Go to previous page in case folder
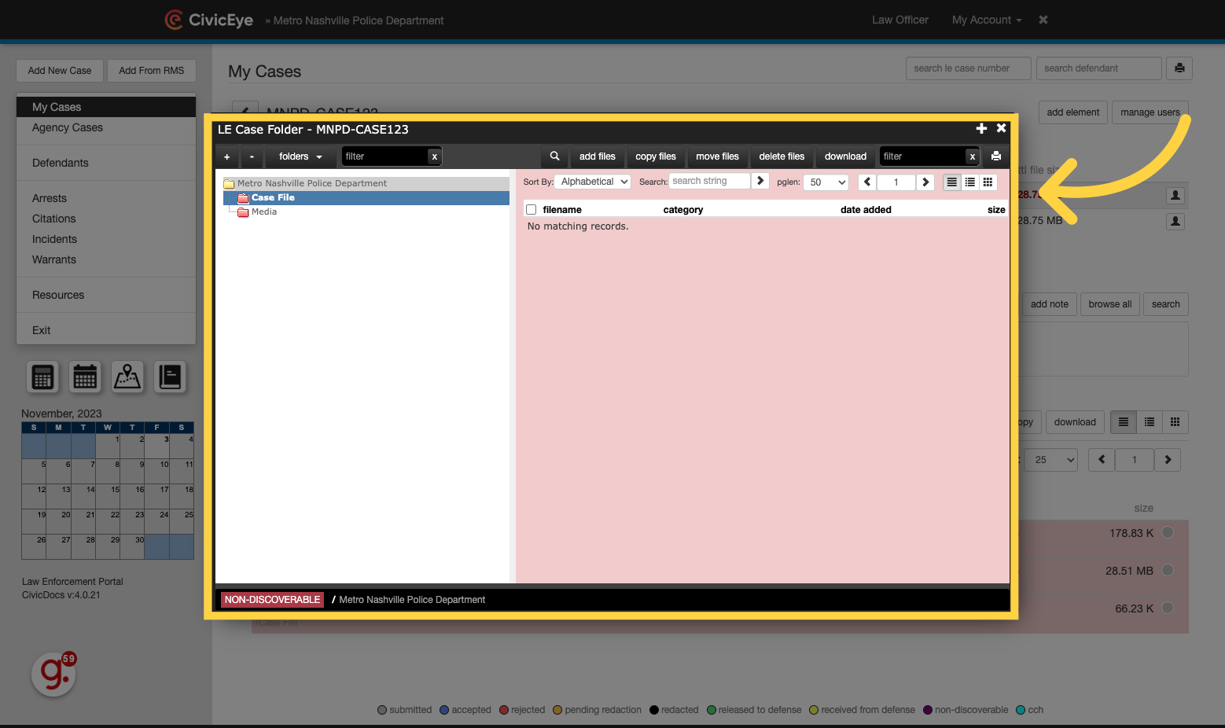This screenshot has width=1225, height=728. [x=867, y=182]
